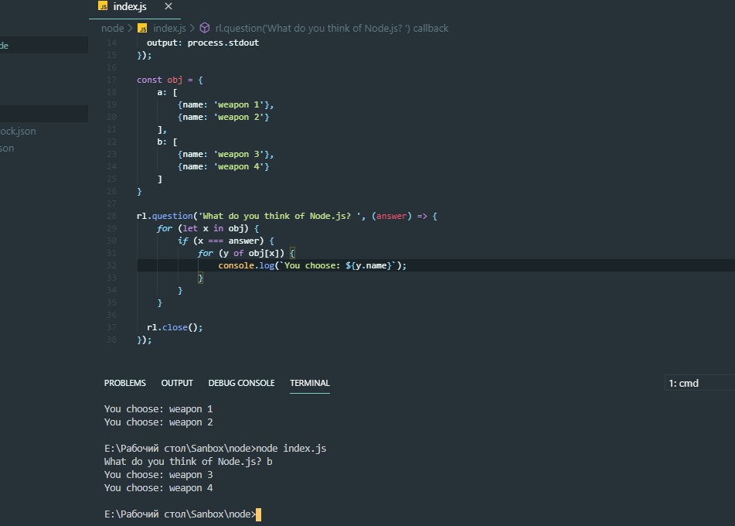Click the 'answer' parameter in arrow function

tap(391, 216)
